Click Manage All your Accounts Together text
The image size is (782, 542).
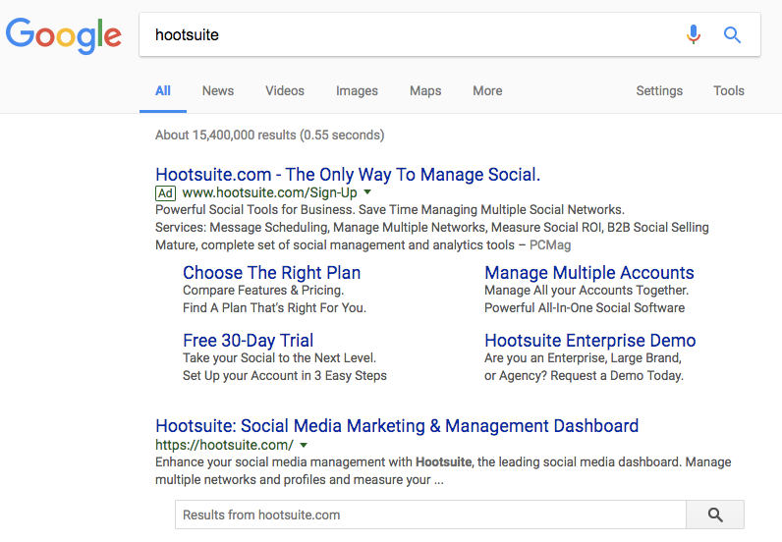pyautogui.click(x=586, y=291)
